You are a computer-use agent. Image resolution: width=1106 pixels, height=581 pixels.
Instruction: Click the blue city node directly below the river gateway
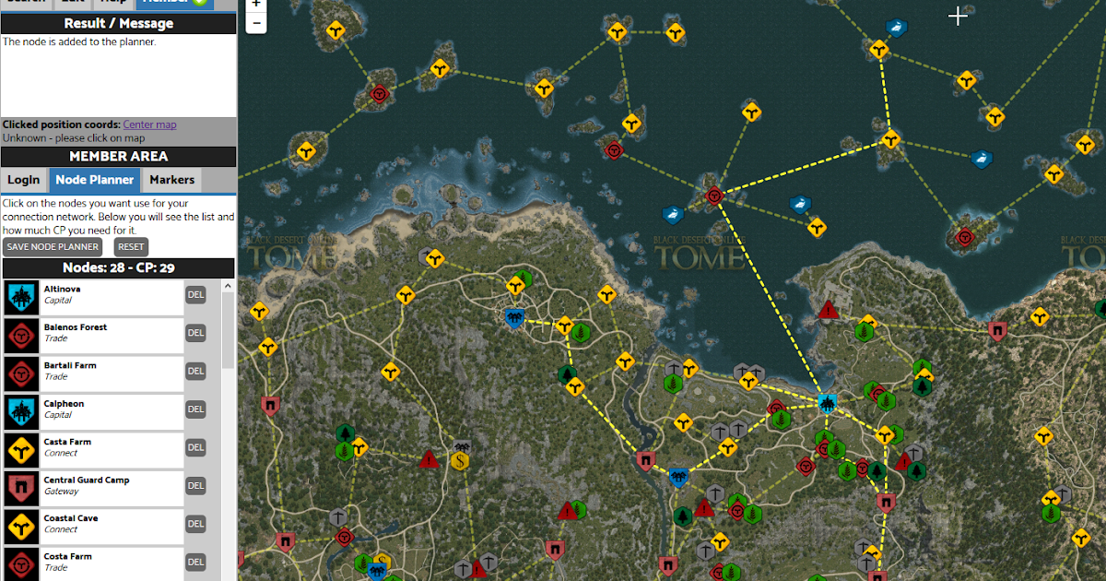[x=678, y=478]
